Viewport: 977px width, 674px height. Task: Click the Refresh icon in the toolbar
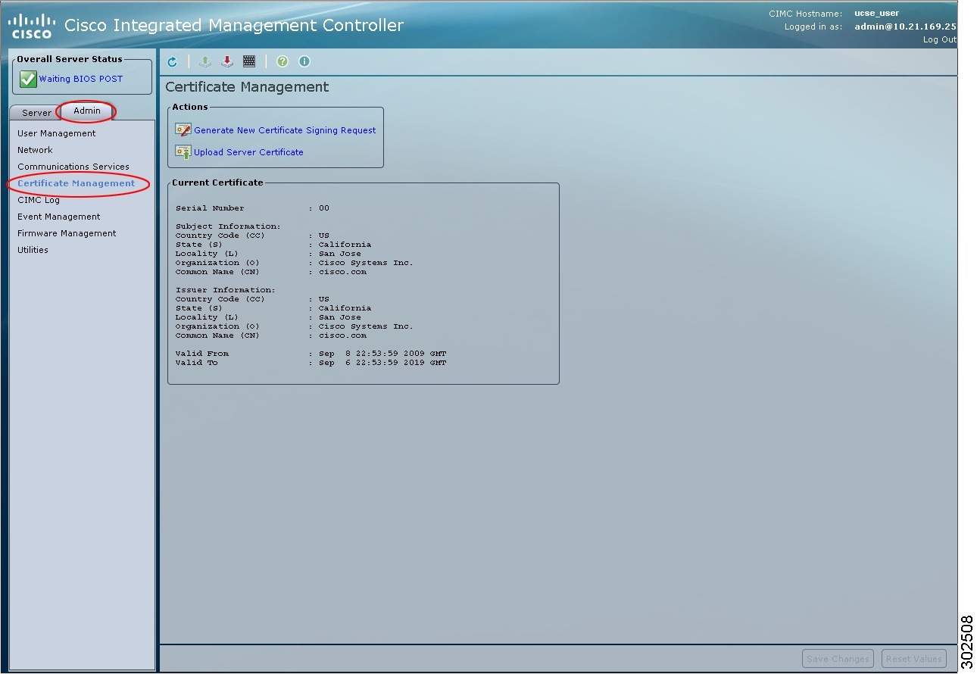172,61
